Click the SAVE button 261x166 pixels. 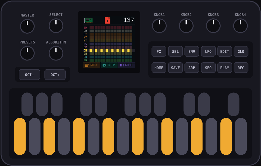[x=175, y=68]
